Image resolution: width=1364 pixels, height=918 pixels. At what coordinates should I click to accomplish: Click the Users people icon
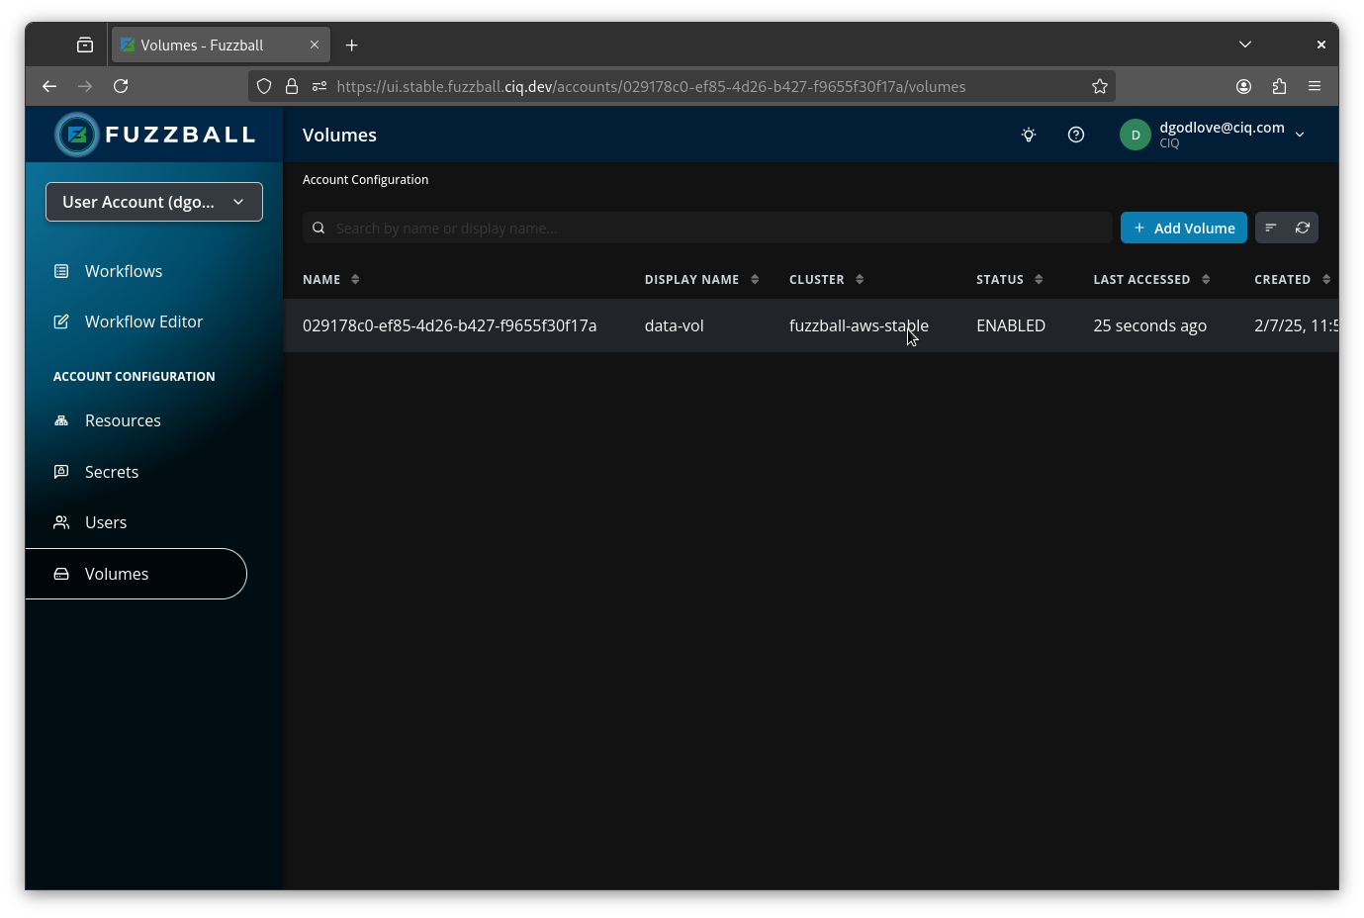pos(61,522)
